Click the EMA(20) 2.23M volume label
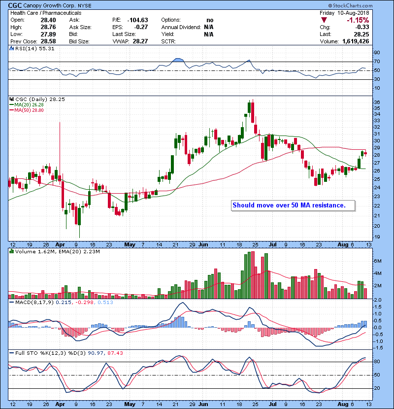 click(79, 251)
